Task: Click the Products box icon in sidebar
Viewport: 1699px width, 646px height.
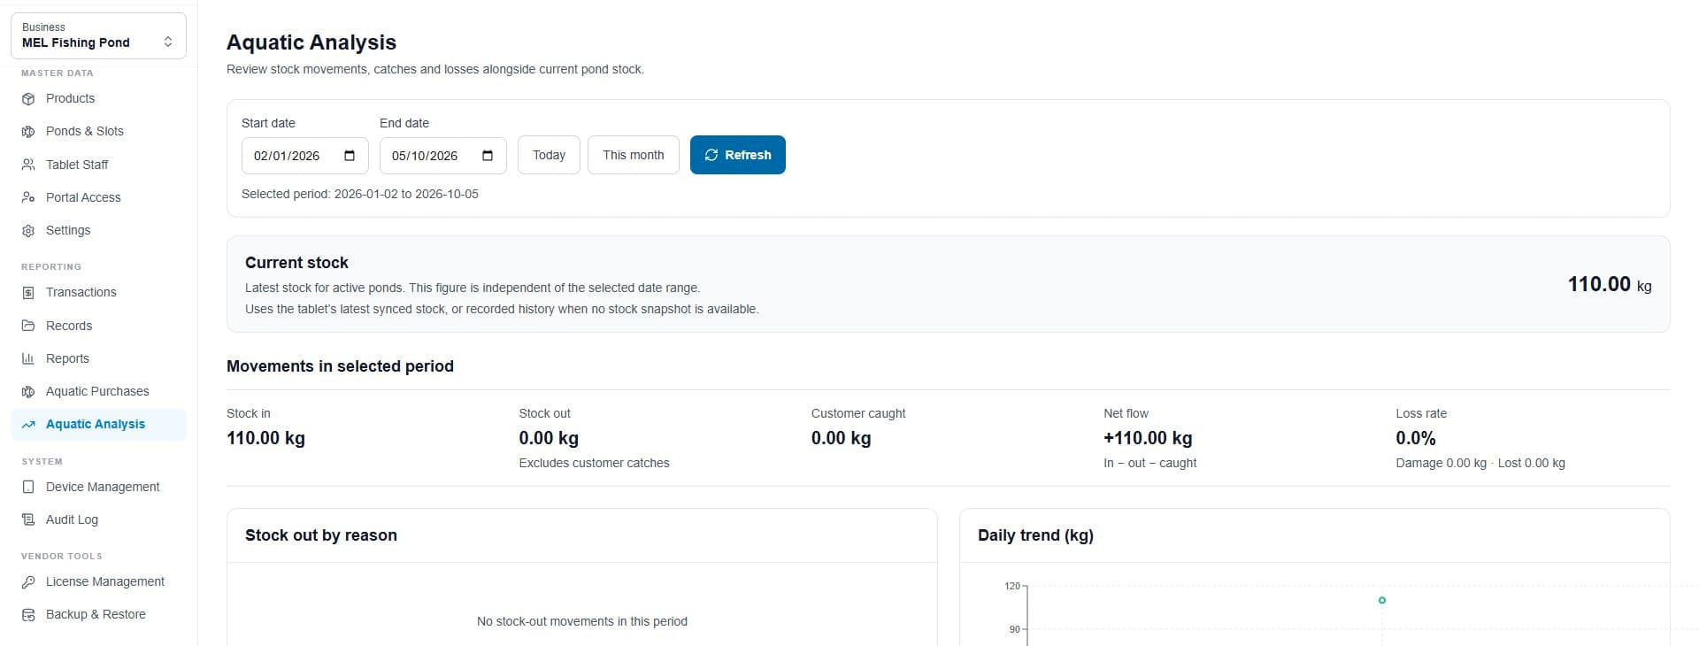Action: (x=28, y=99)
